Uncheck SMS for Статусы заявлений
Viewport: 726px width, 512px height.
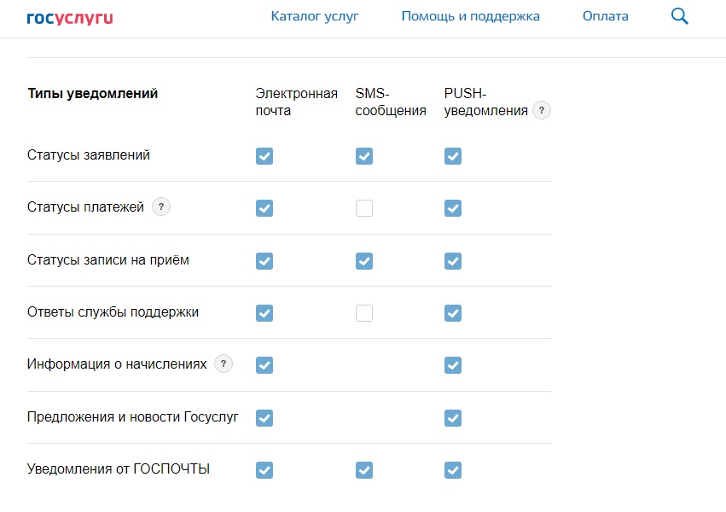pyautogui.click(x=364, y=156)
